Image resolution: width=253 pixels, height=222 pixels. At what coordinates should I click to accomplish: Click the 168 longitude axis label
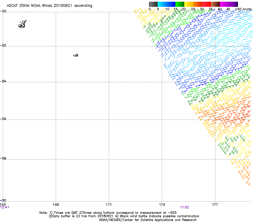[56, 205]
